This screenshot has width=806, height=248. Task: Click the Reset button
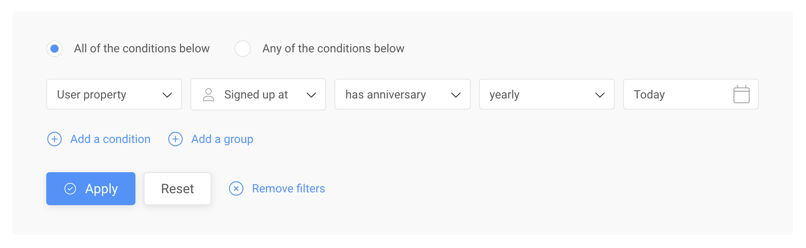[x=178, y=189]
